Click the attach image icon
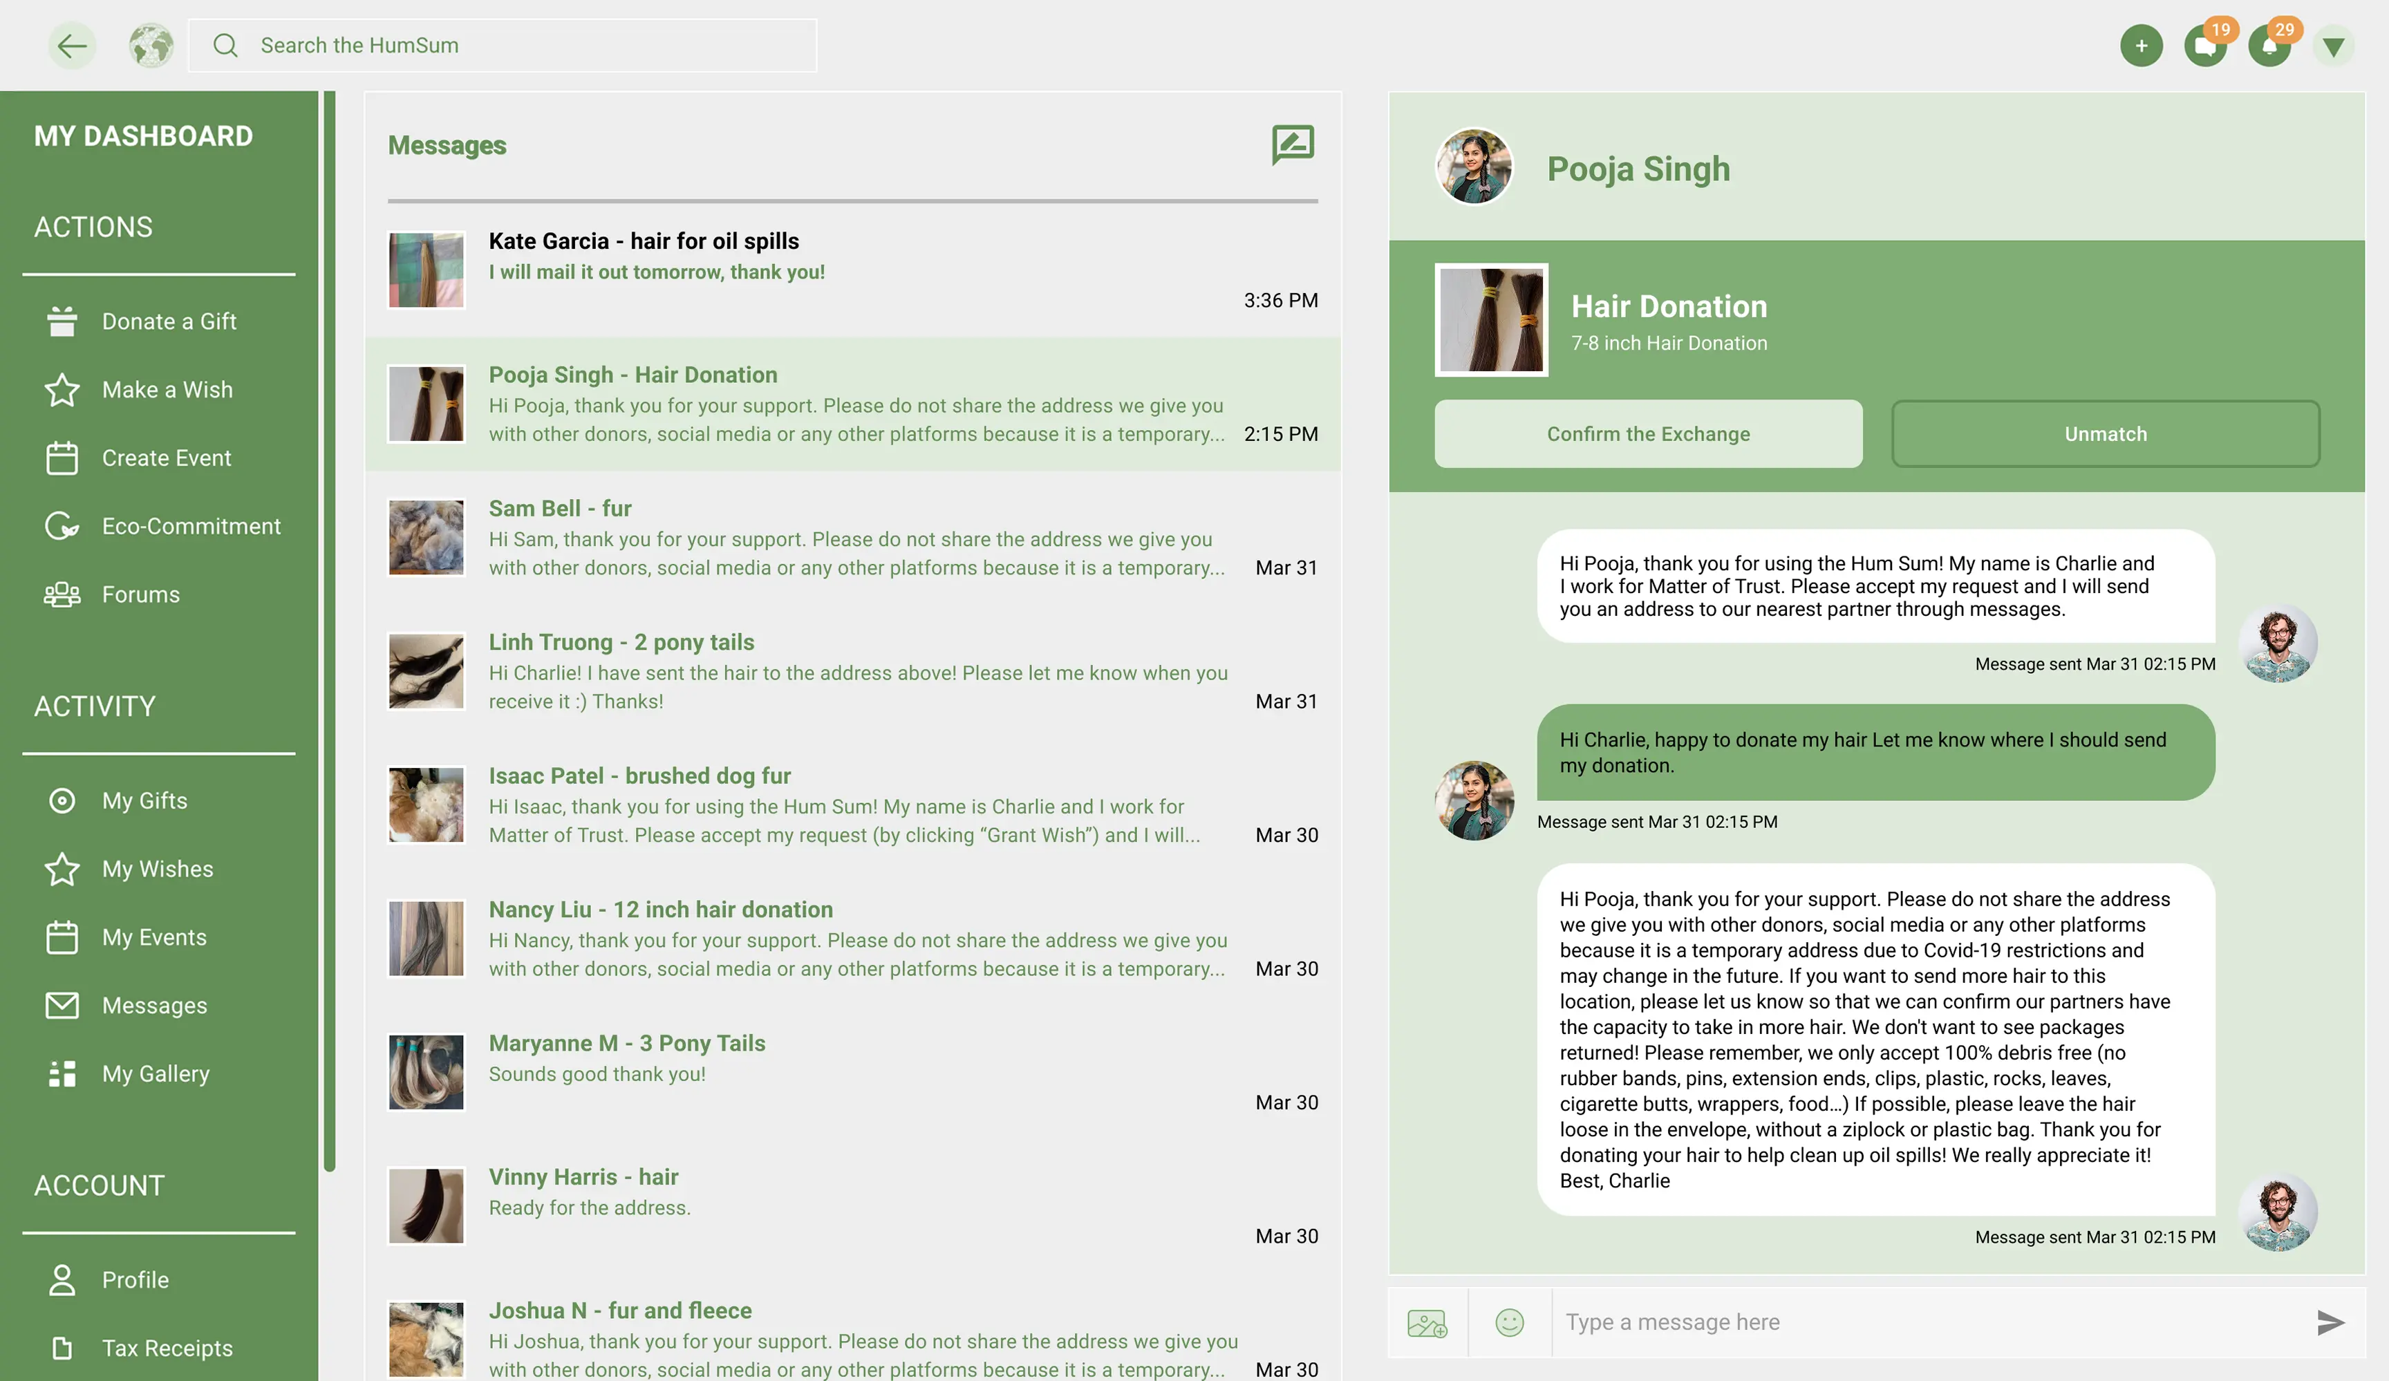2389x1381 pixels. (x=1427, y=1322)
